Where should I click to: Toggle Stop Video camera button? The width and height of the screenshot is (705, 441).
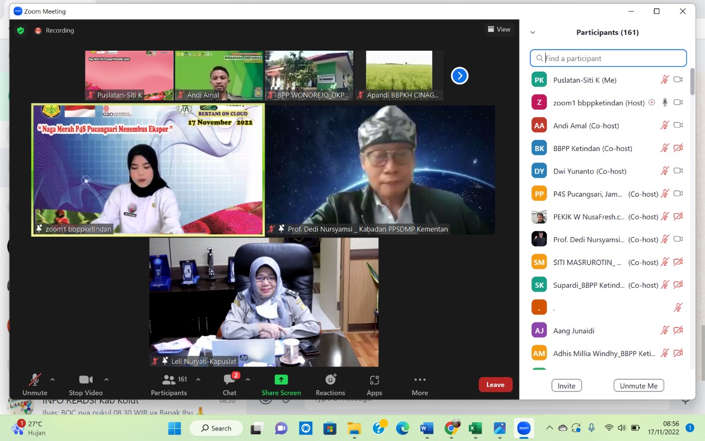pos(86,384)
